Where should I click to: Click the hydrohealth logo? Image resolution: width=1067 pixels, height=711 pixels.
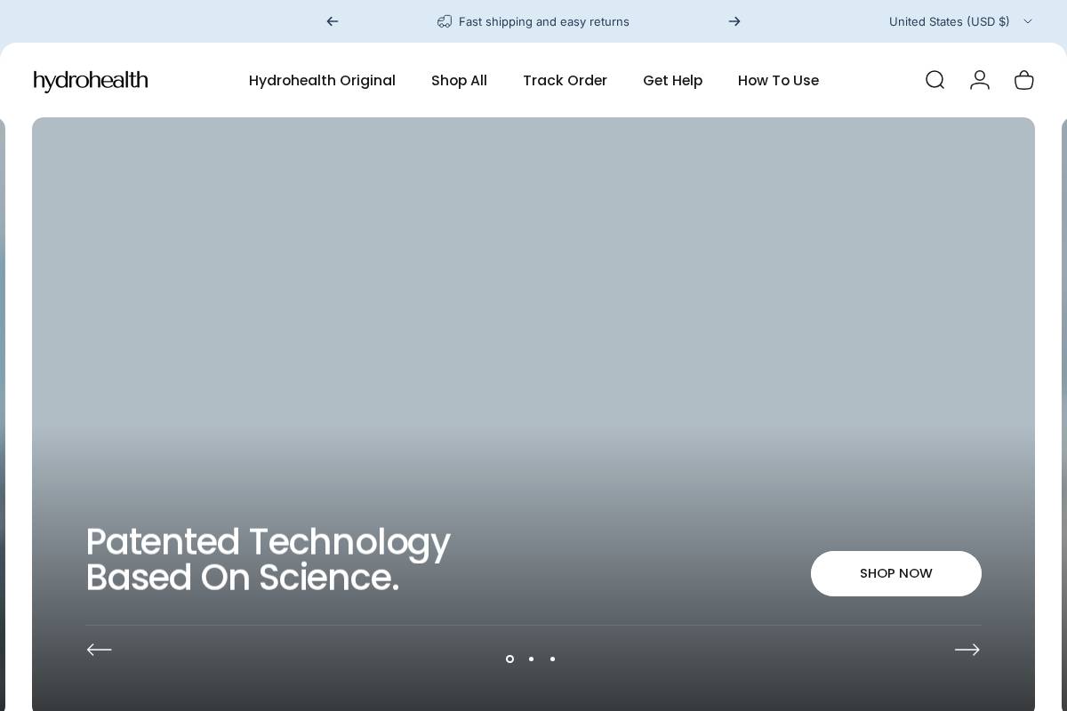coord(91,81)
